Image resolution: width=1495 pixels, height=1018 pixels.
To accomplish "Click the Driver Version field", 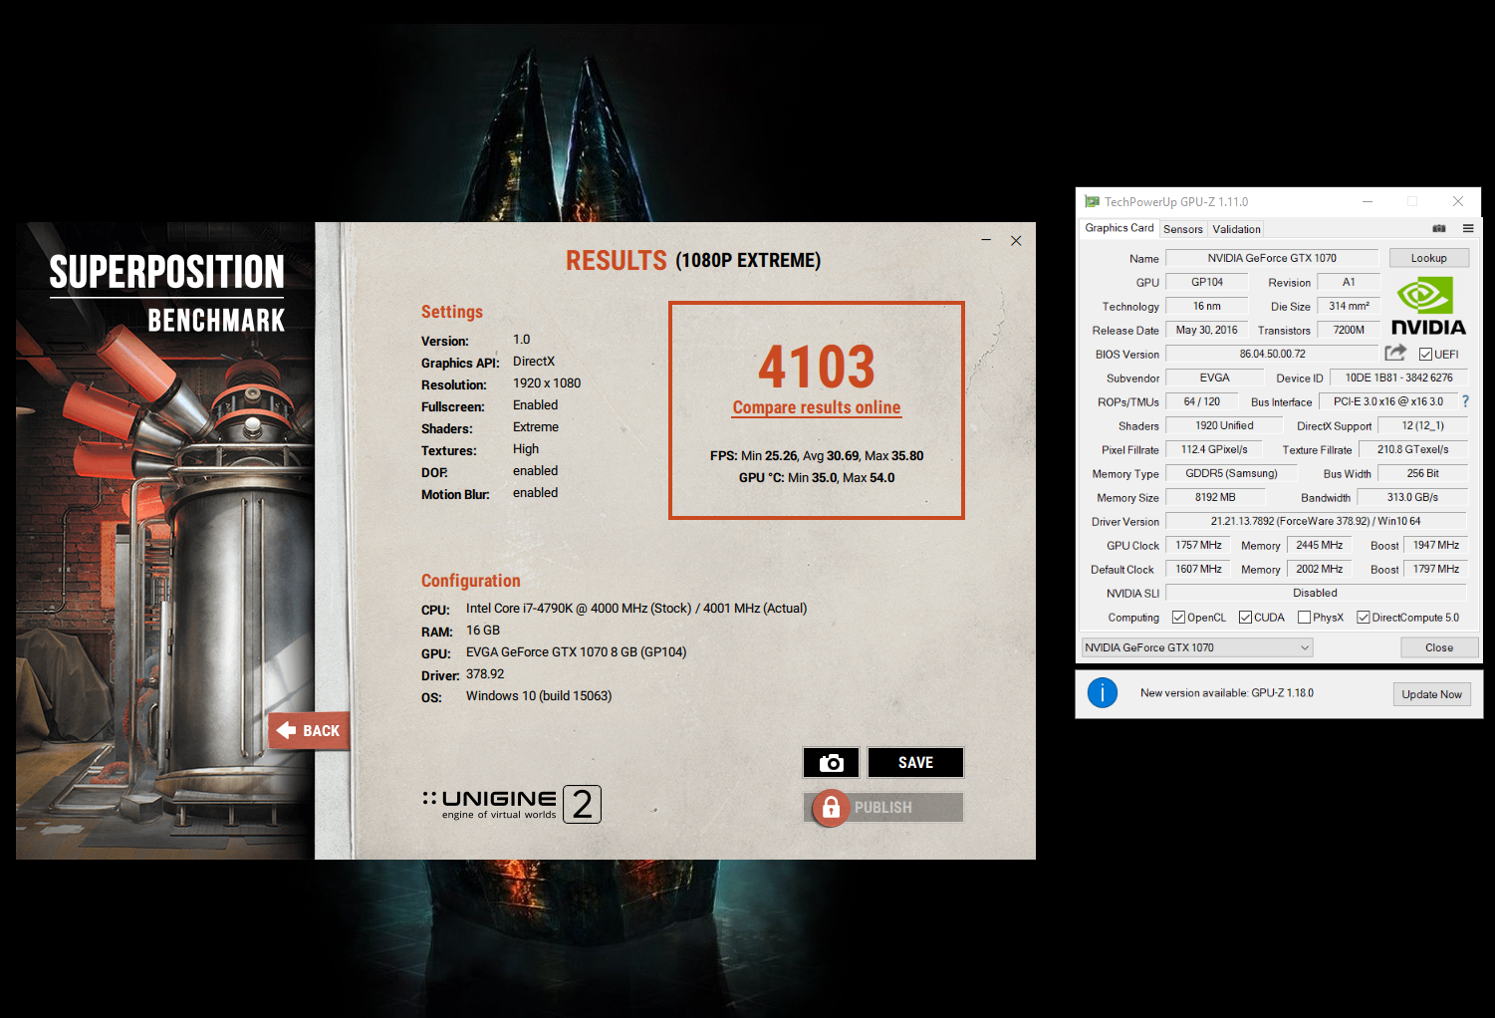I will click(x=1316, y=521).
